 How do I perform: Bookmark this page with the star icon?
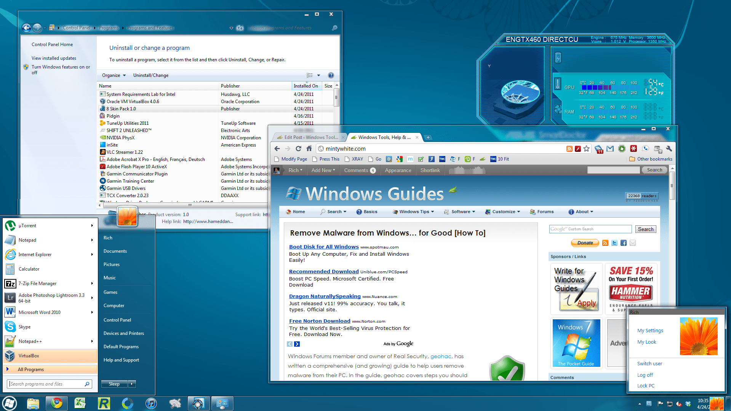587,149
